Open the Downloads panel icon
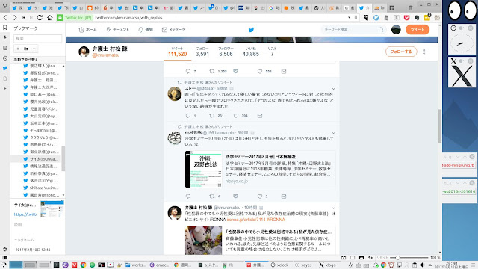 tap(5, 38)
